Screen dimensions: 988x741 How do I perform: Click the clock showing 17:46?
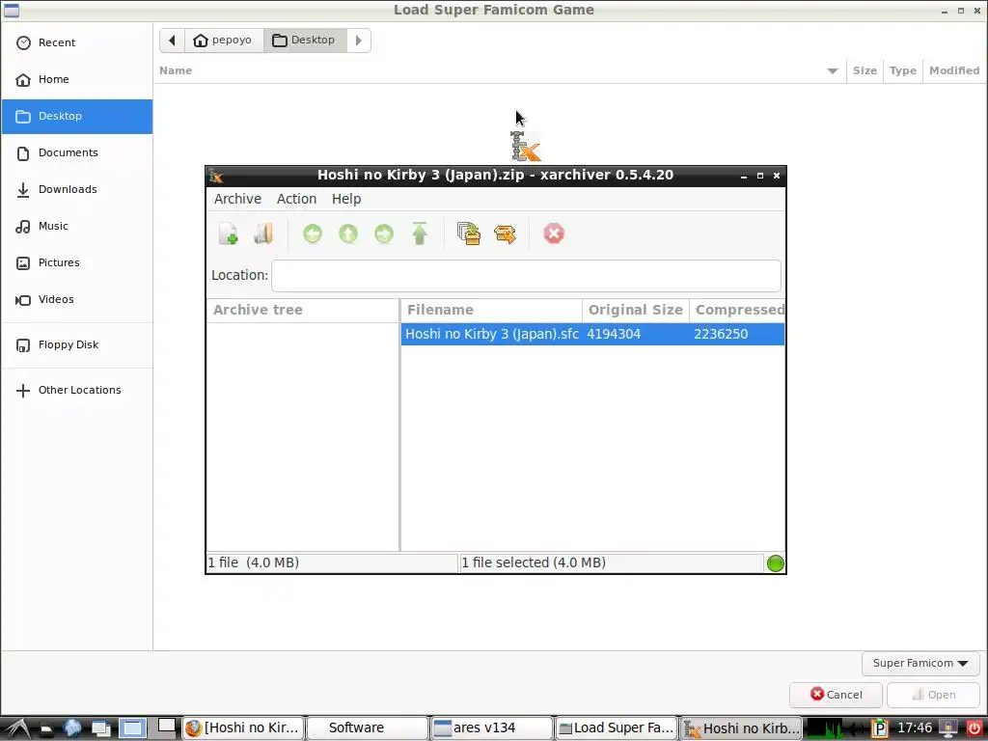915,727
